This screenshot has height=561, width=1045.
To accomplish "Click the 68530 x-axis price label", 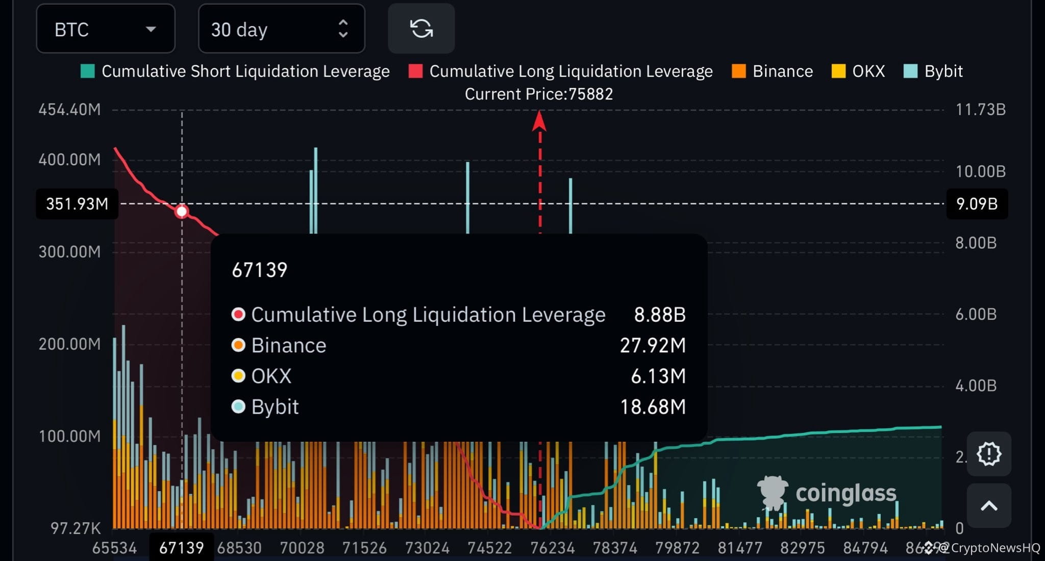I will pyautogui.click(x=239, y=548).
